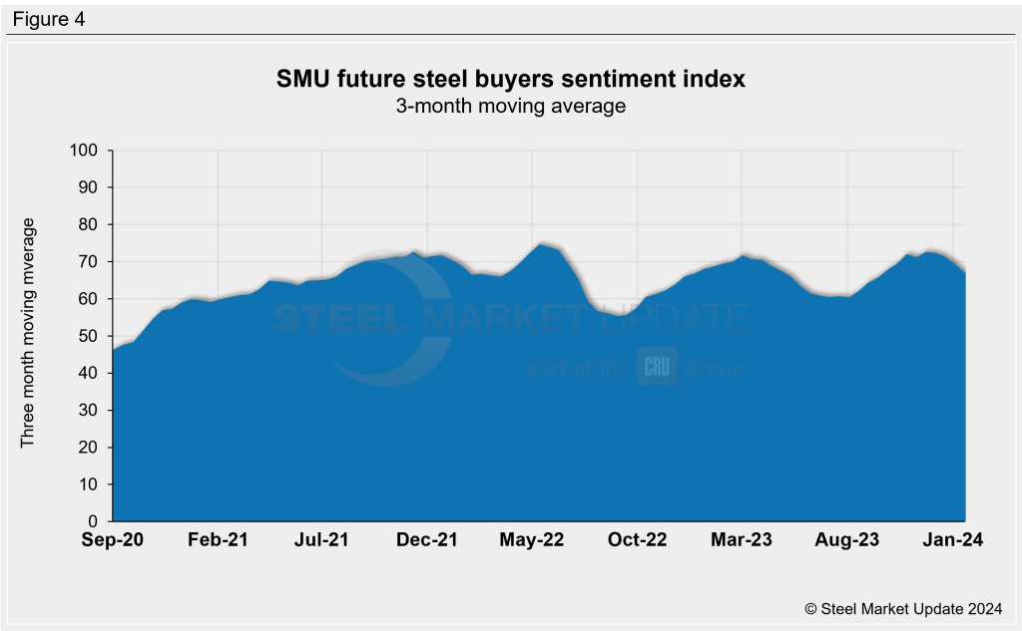Image resolution: width=1022 pixels, height=631 pixels.
Task: Click the 'Three month moving average' y-axis title
Action: click(28, 332)
